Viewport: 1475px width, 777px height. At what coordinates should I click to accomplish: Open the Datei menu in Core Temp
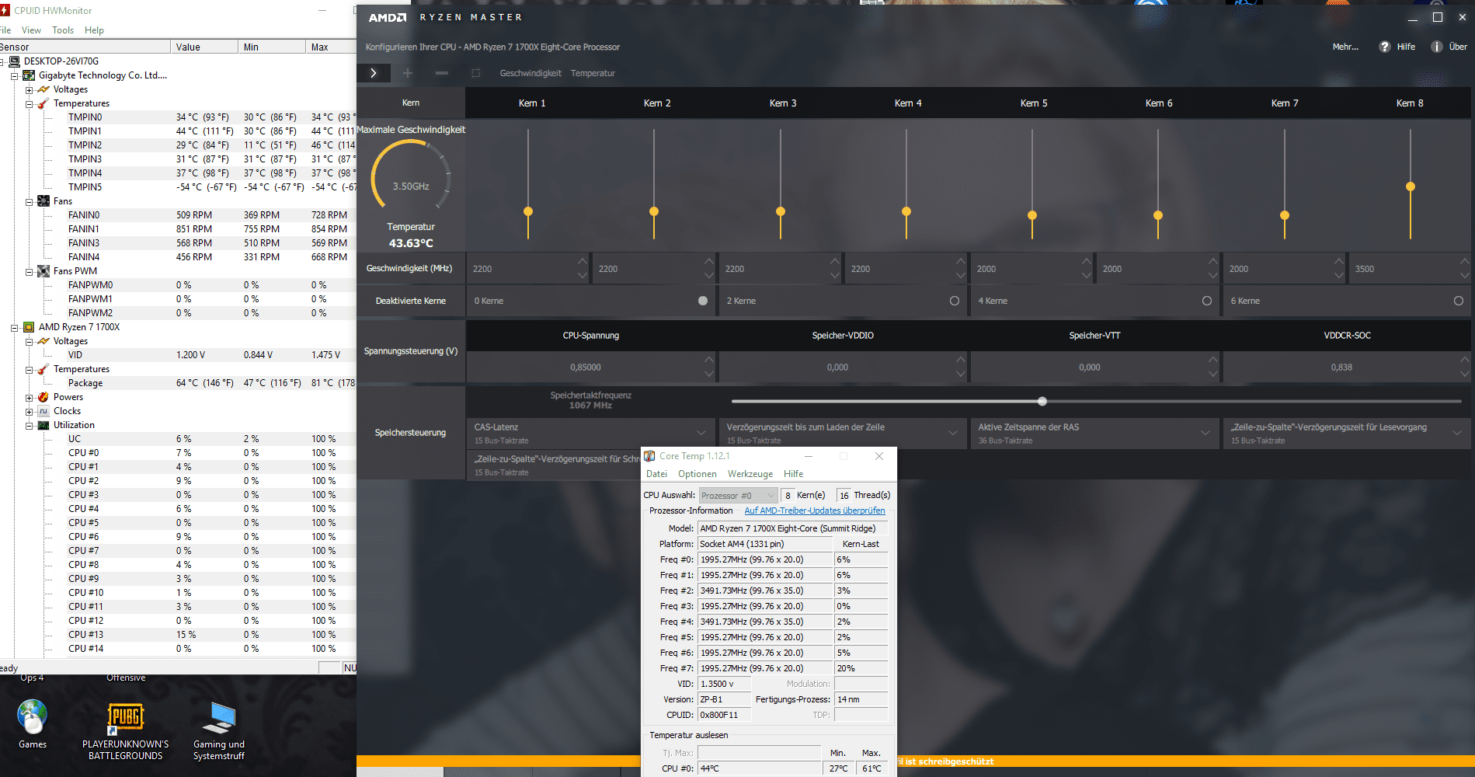(656, 474)
